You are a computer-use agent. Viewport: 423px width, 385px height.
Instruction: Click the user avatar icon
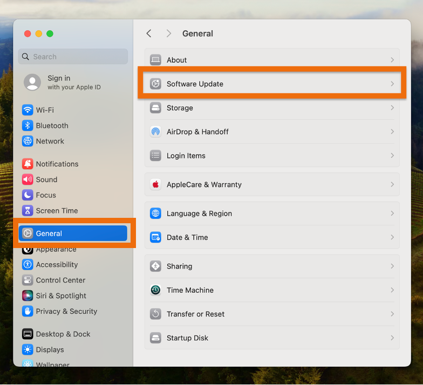32,82
